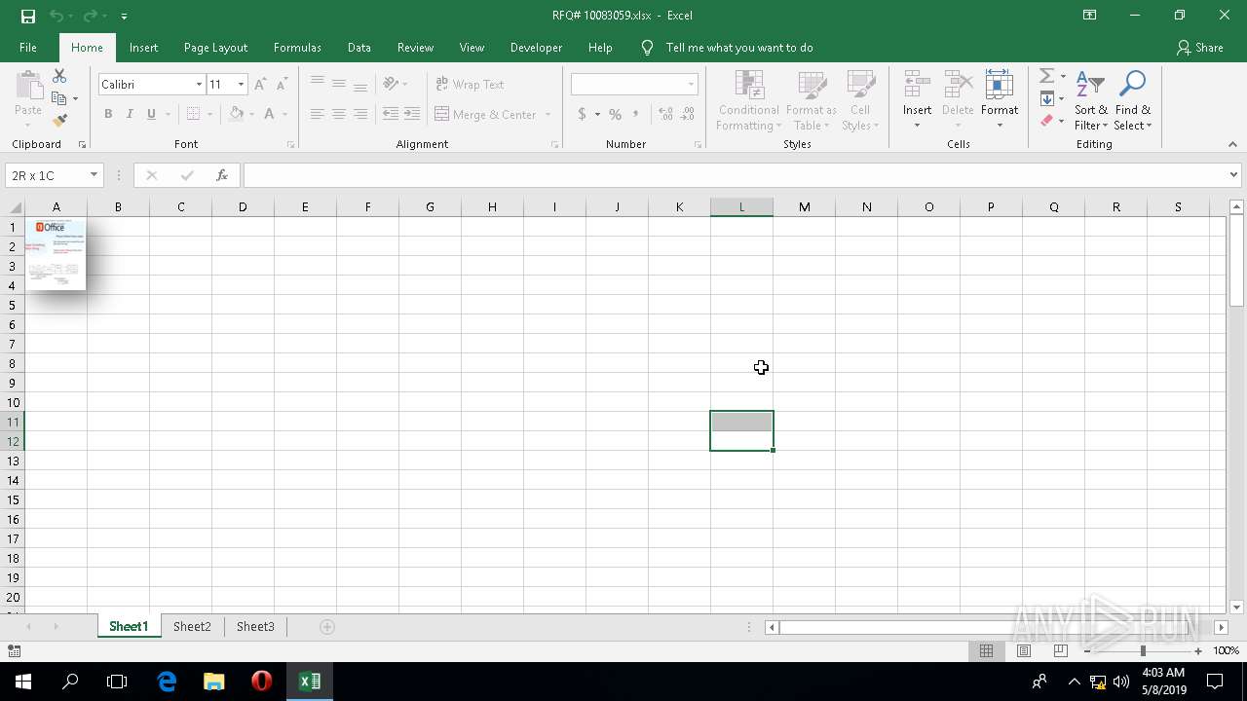
Task: Switch to Sheet2 tab
Action: [192, 627]
